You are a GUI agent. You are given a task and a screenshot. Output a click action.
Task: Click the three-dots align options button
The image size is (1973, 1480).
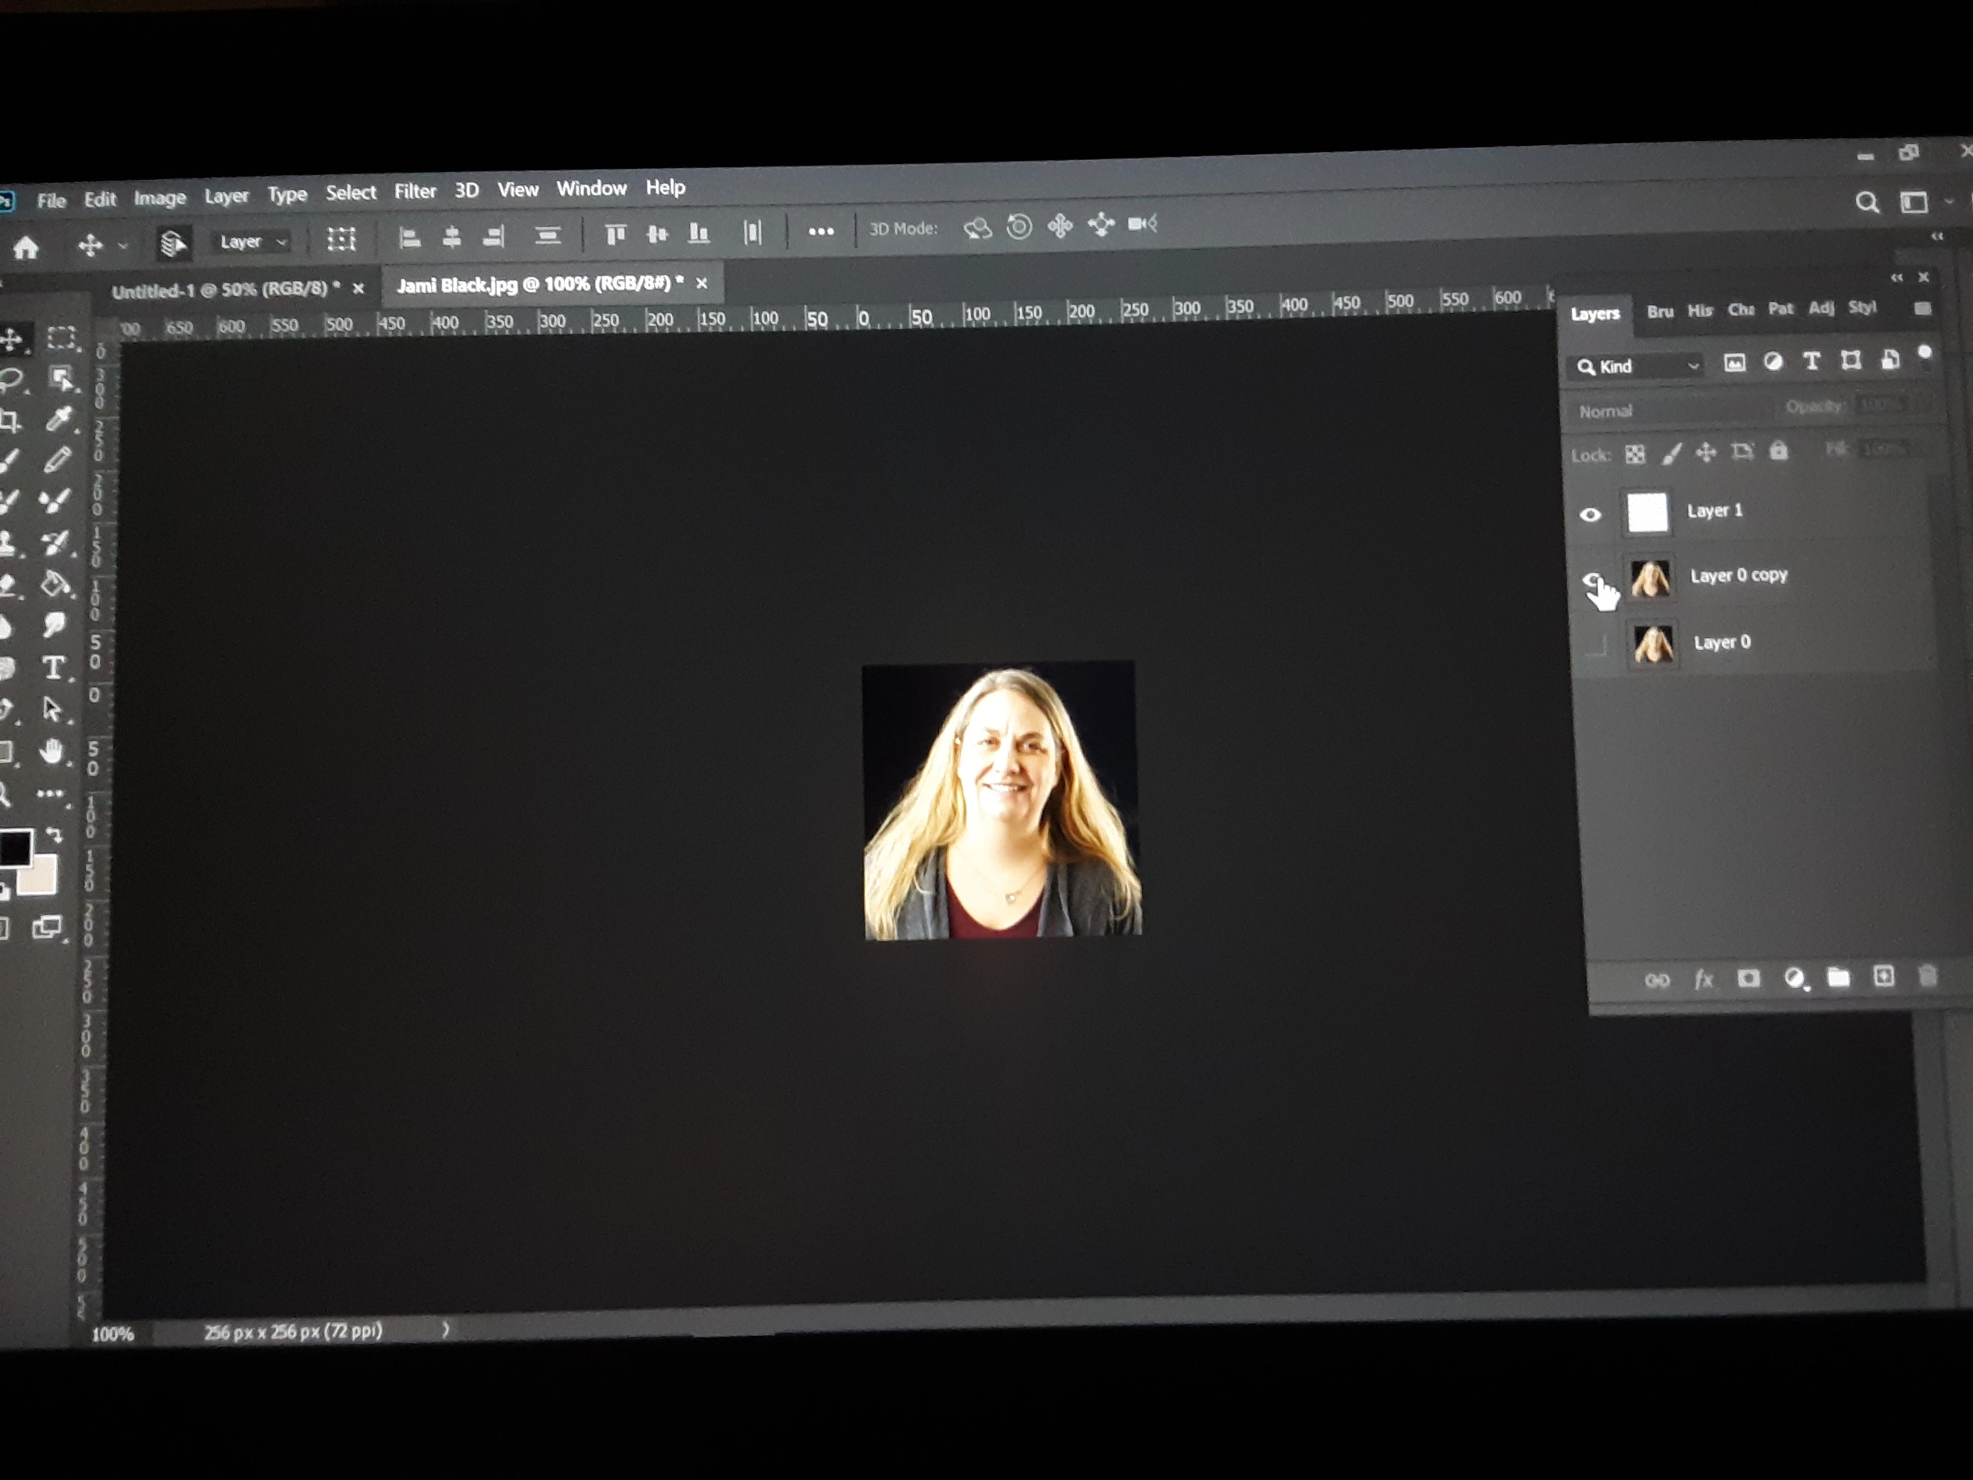[821, 231]
